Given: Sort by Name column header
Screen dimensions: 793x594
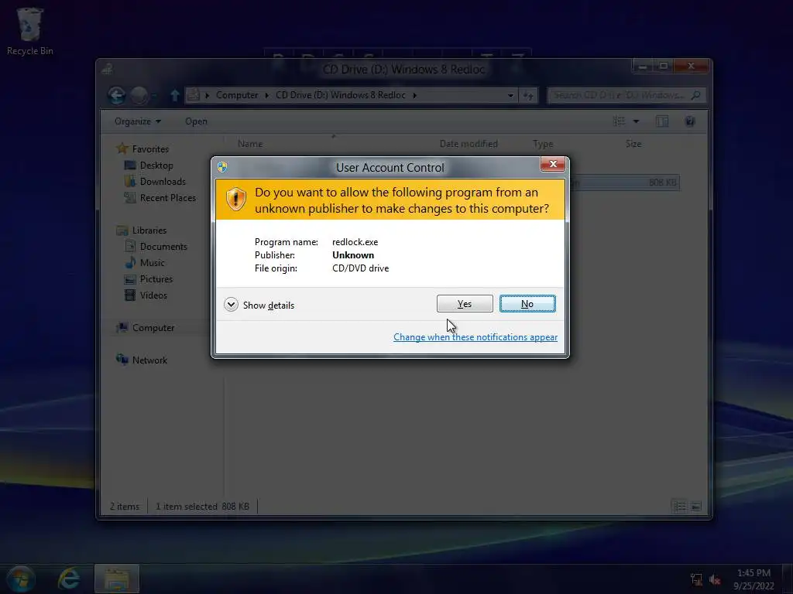Looking at the screenshot, I should [x=250, y=144].
